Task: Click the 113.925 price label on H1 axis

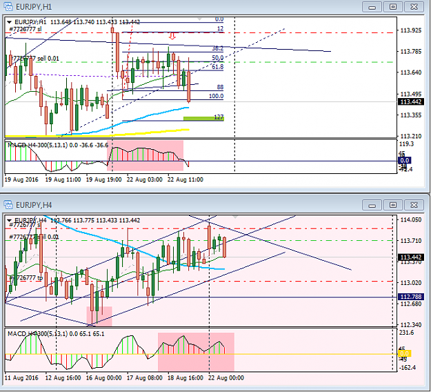Action: tap(411, 30)
